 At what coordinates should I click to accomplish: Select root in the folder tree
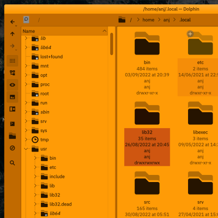pos(45,94)
